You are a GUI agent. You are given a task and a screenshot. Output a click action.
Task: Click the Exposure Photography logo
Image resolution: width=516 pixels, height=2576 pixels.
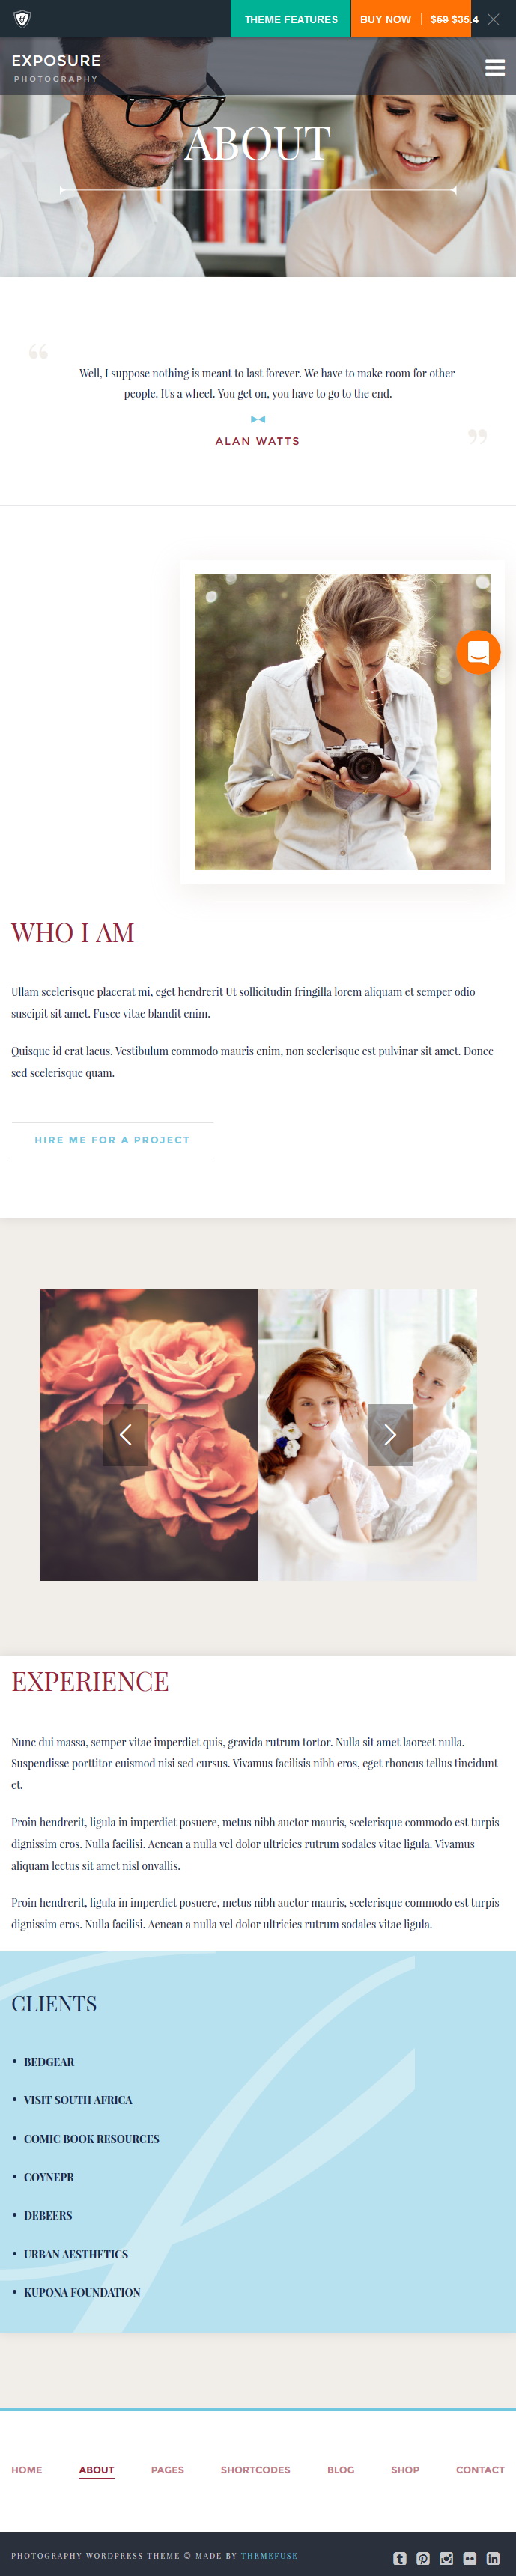56,67
